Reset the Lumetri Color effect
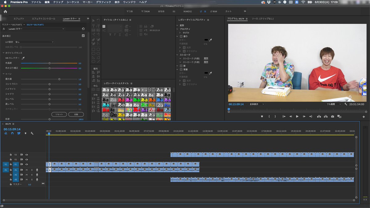370x208 pixels. (83, 29)
